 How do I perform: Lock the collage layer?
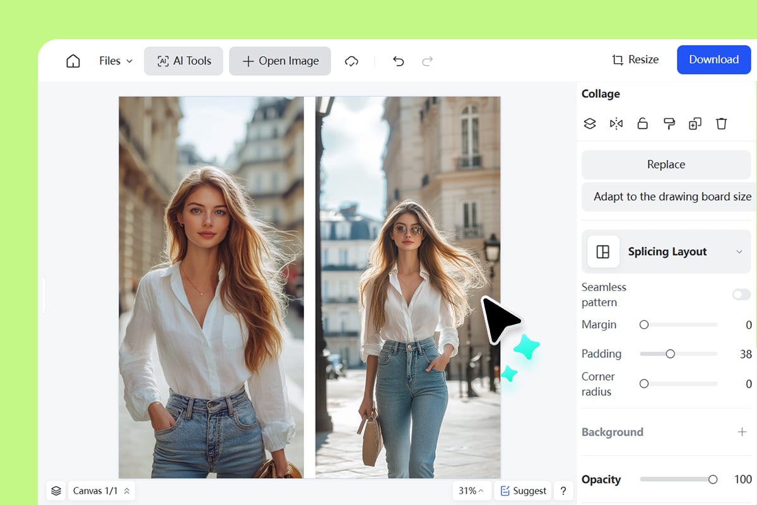[x=643, y=124]
